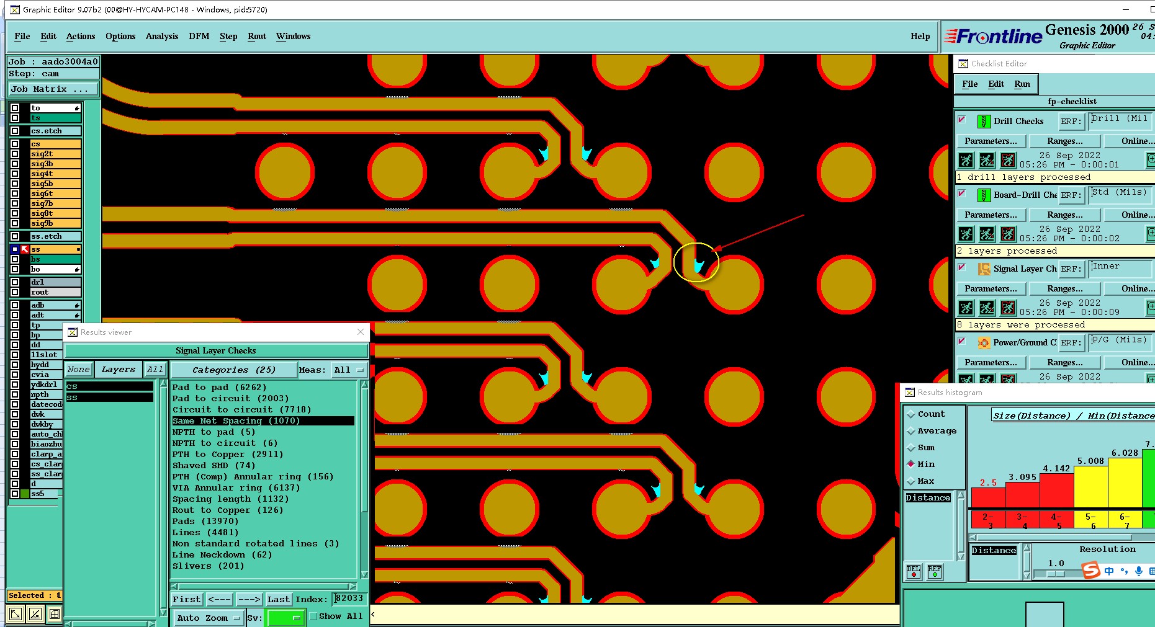Click red-bordered run icon under Signal Layer Checks
The image size is (1155, 627).
tap(1008, 308)
